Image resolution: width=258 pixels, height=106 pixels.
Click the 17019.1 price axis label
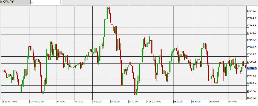point(252,76)
